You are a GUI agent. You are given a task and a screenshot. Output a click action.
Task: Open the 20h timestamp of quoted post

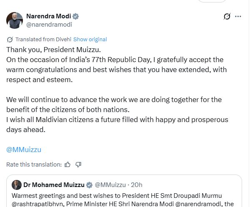coord(137,185)
